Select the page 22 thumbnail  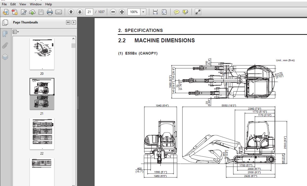[x=42, y=134]
